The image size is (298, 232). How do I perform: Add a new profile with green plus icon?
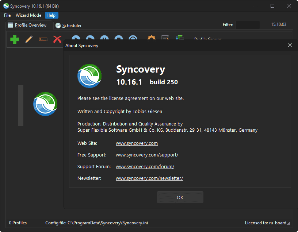[x=15, y=39]
